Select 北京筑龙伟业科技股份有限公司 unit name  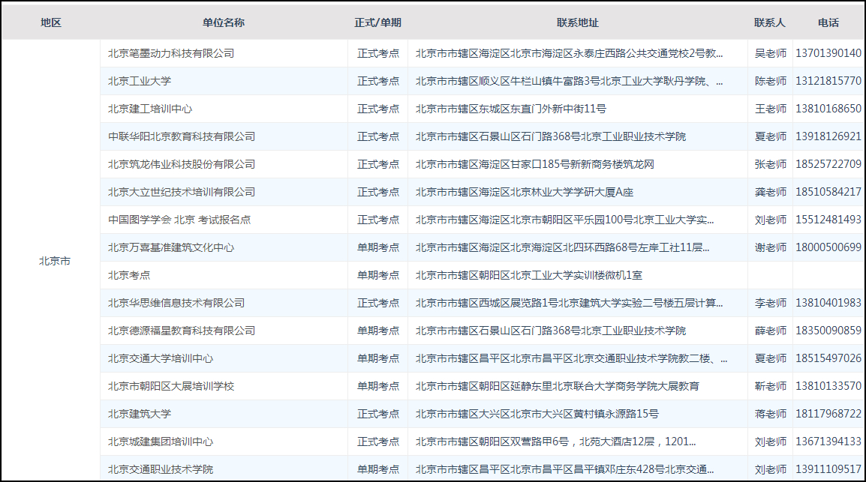coord(182,164)
